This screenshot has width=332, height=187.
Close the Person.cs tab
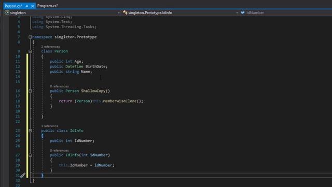point(32,6)
